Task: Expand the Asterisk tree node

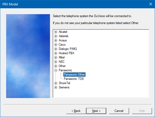Action: (56, 36)
